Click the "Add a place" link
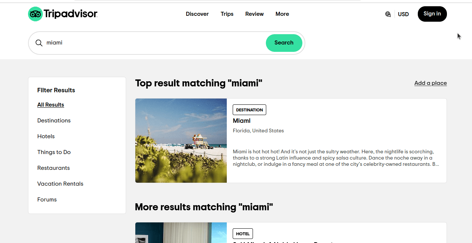The width and height of the screenshot is (472, 243). pyautogui.click(x=430, y=83)
